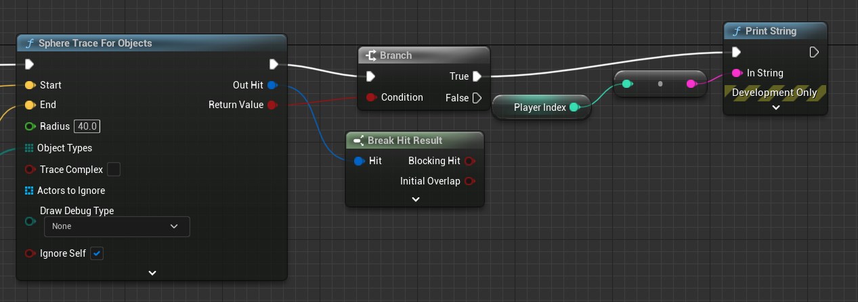Select the Player Index variable node
The image size is (858, 302).
(540, 107)
